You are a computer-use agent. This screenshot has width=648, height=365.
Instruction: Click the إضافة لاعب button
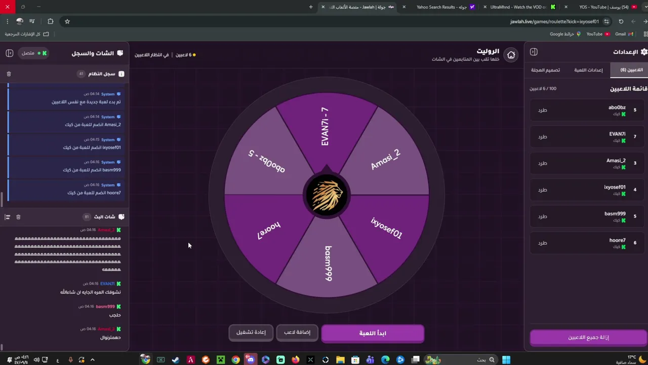pos(297,333)
